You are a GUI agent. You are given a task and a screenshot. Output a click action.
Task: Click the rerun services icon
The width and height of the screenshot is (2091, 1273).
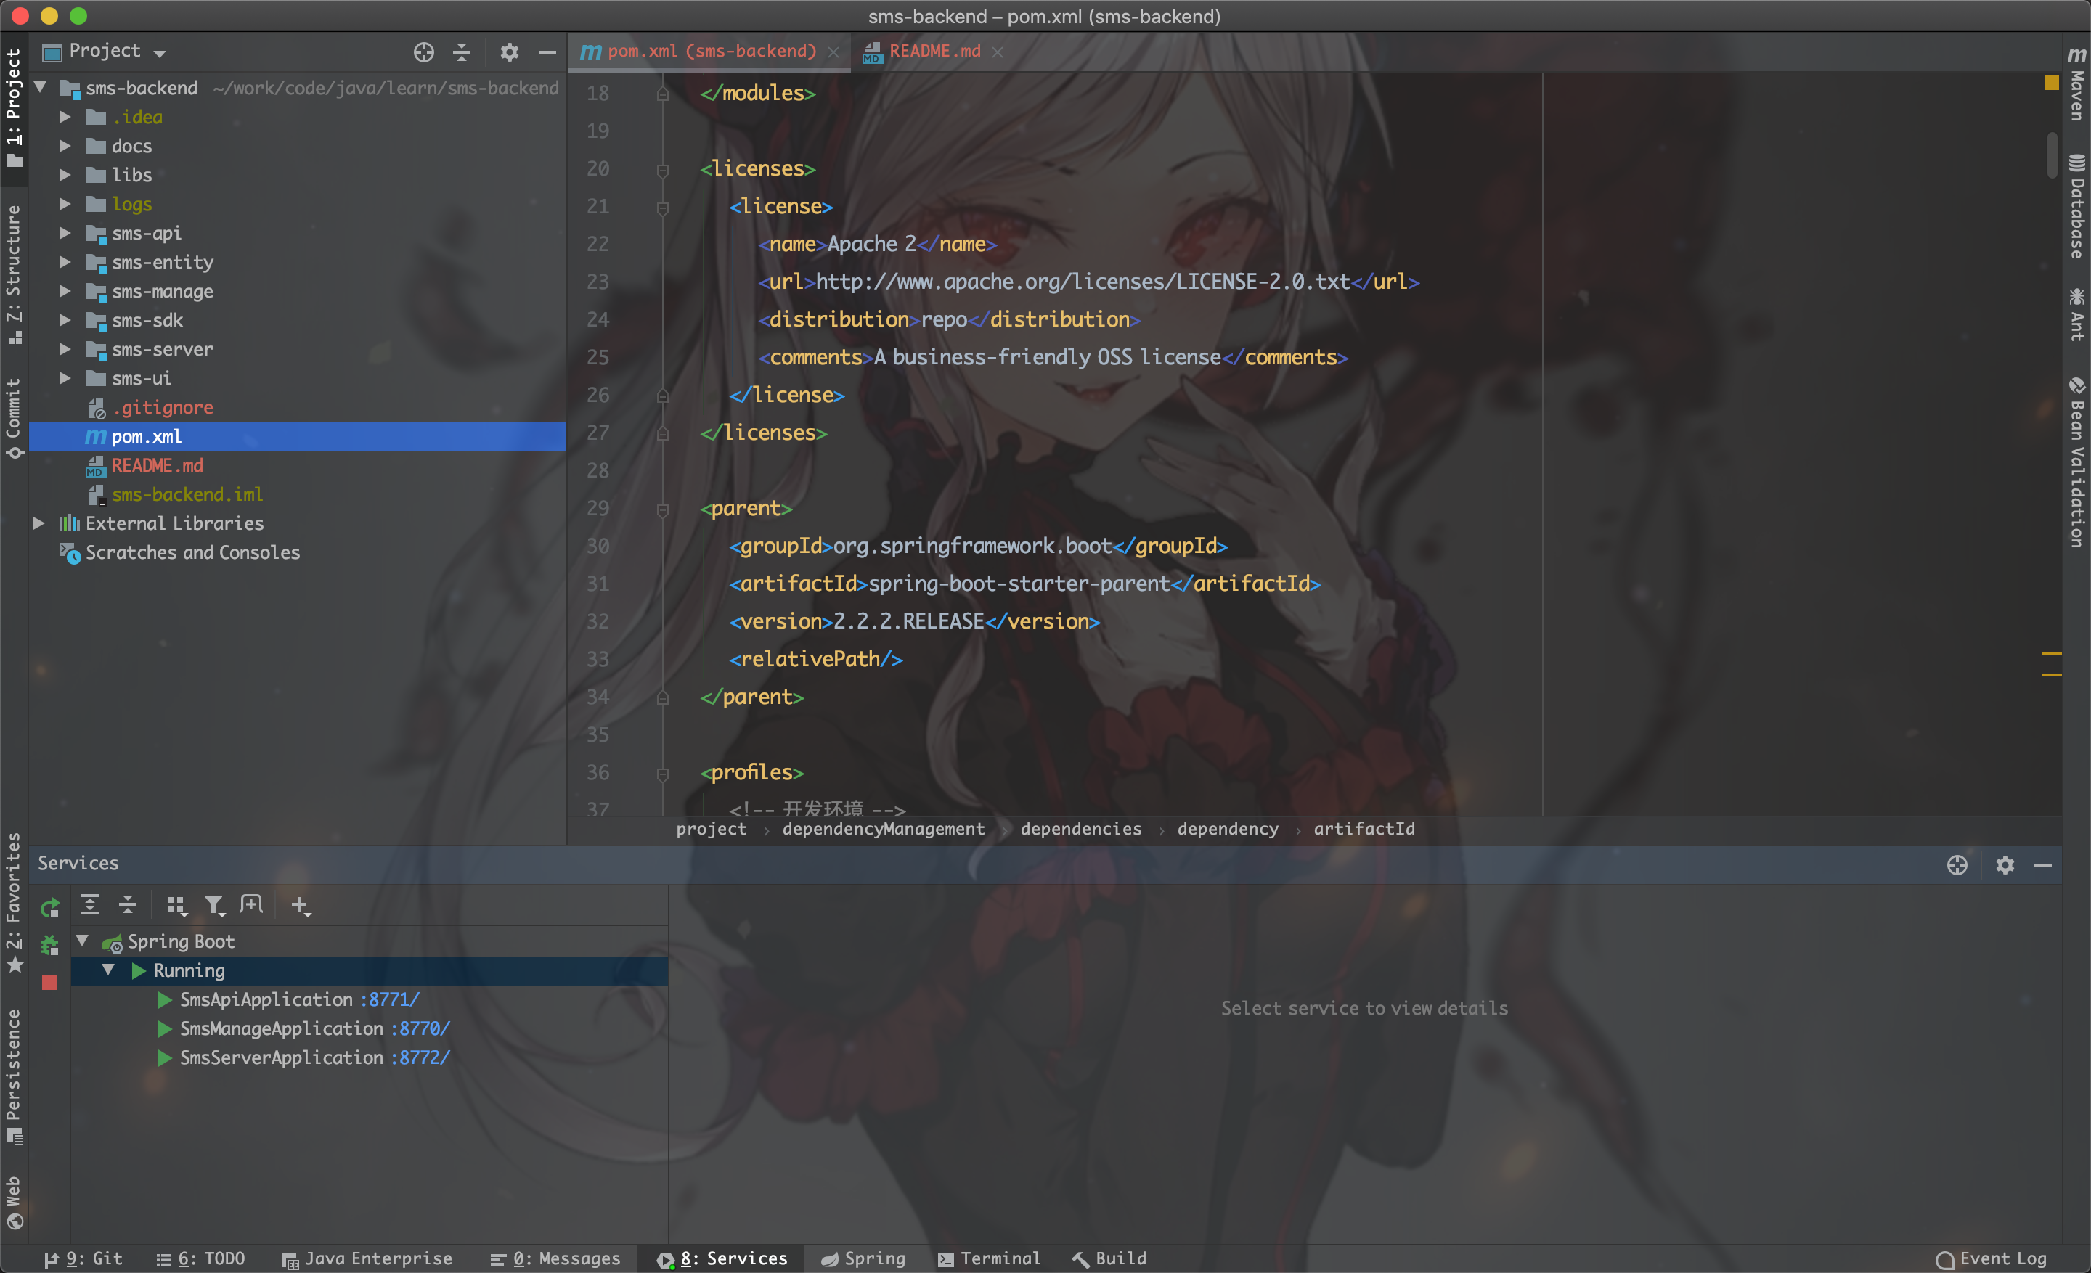coord(49,909)
